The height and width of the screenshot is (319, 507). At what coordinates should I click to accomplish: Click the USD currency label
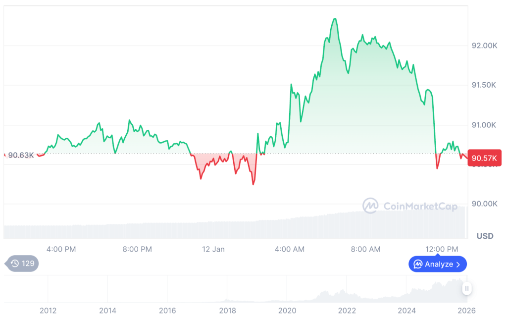click(x=485, y=236)
